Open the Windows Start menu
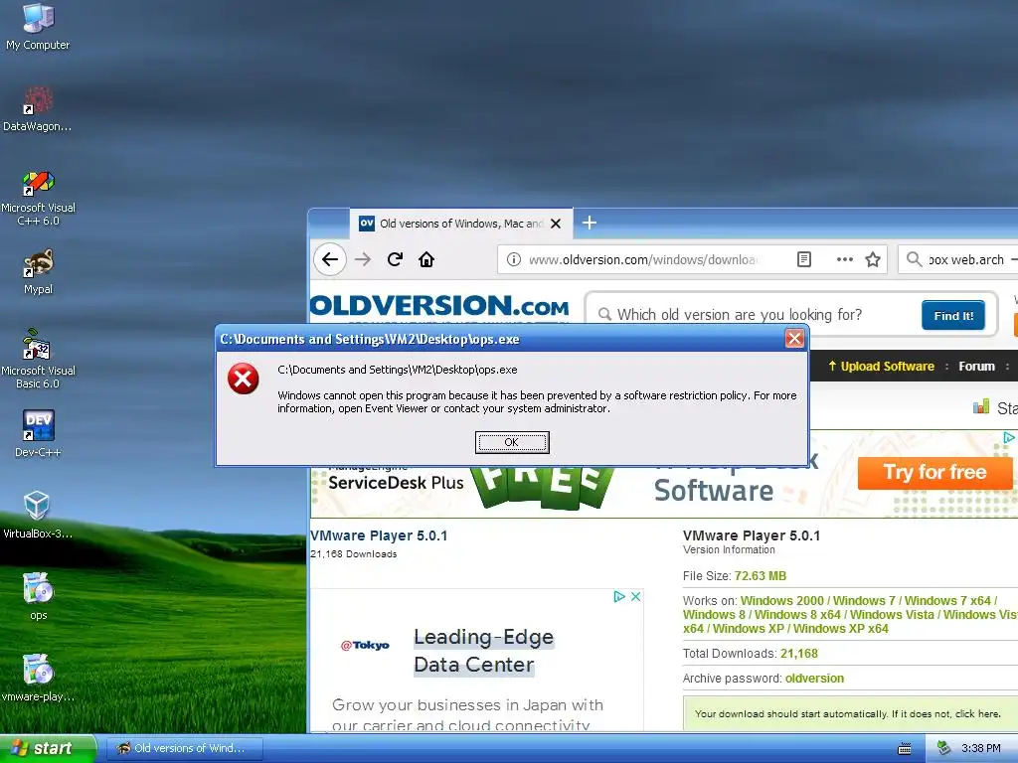The image size is (1018, 763). click(47, 748)
